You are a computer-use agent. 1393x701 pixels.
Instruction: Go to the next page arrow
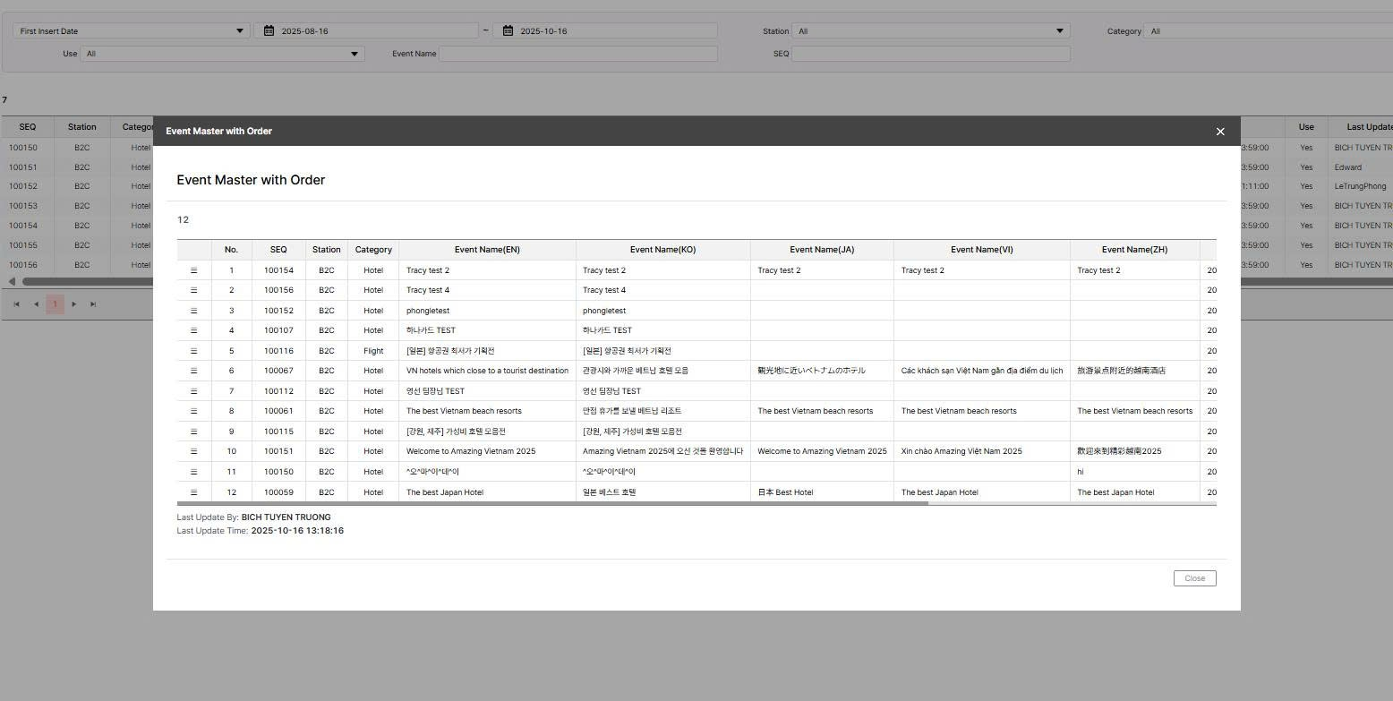point(73,304)
